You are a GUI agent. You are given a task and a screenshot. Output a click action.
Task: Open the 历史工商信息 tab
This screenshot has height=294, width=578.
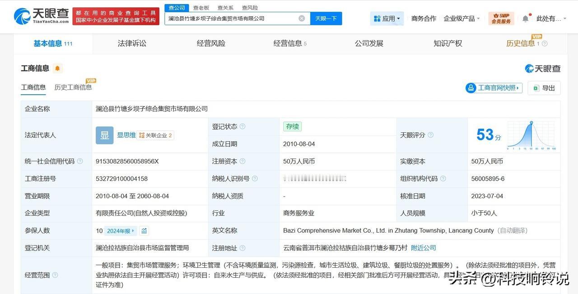click(73, 87)
